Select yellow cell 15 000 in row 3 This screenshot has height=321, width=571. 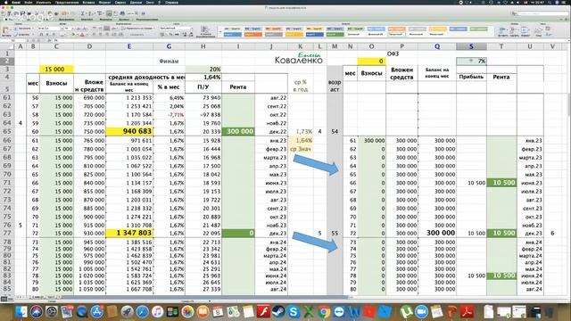(57, 70)
